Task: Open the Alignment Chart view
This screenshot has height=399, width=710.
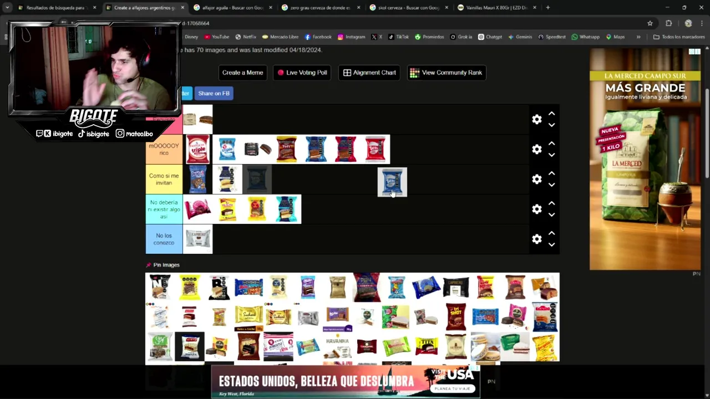Action: 369,73
